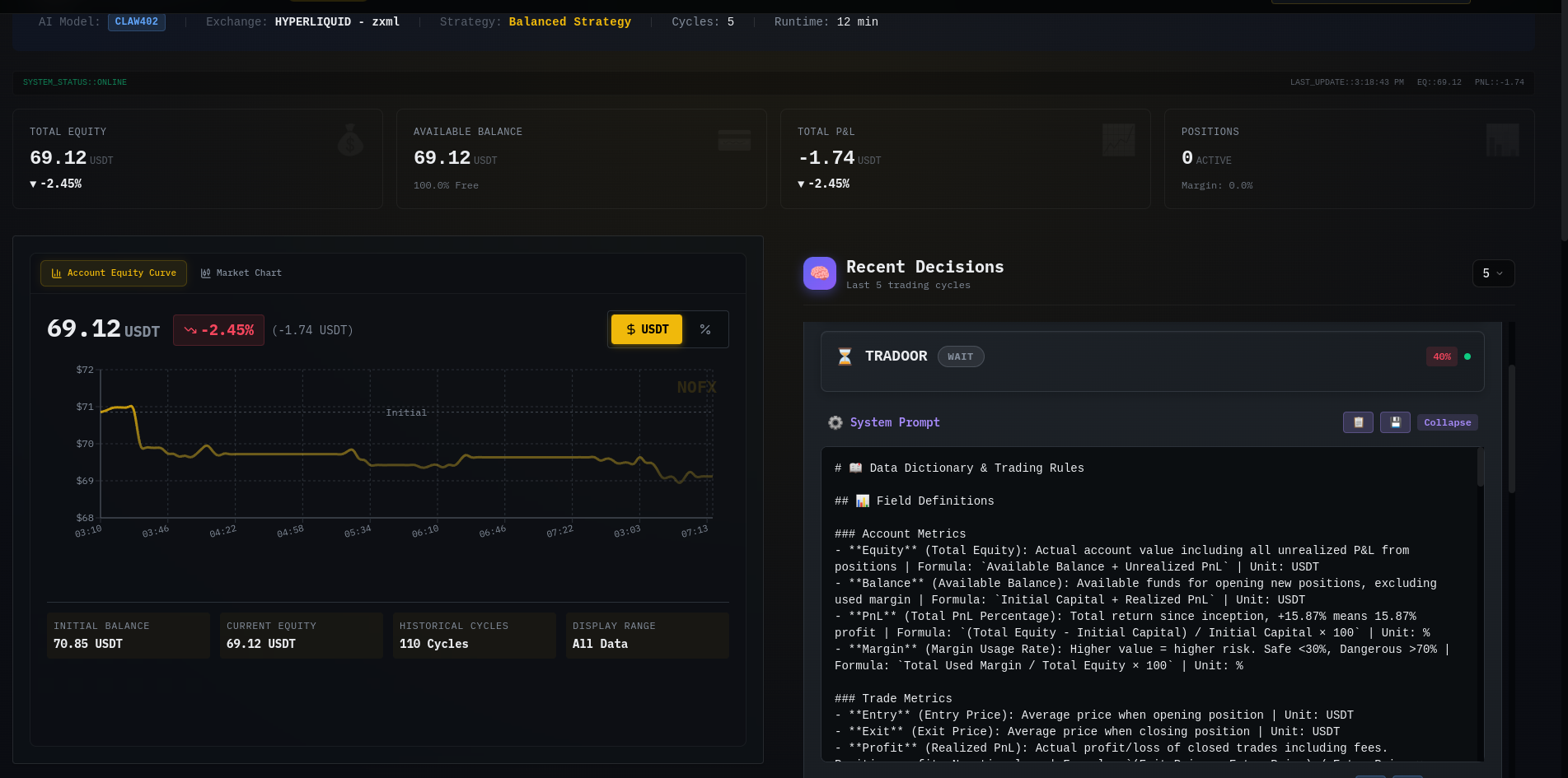Click the Recent Decisions panel scrollbar

click(1512, 428)
